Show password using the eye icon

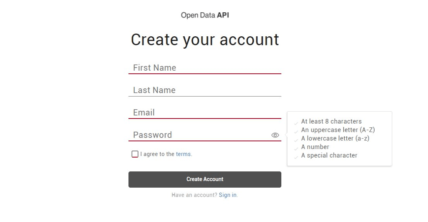[275, 135]
